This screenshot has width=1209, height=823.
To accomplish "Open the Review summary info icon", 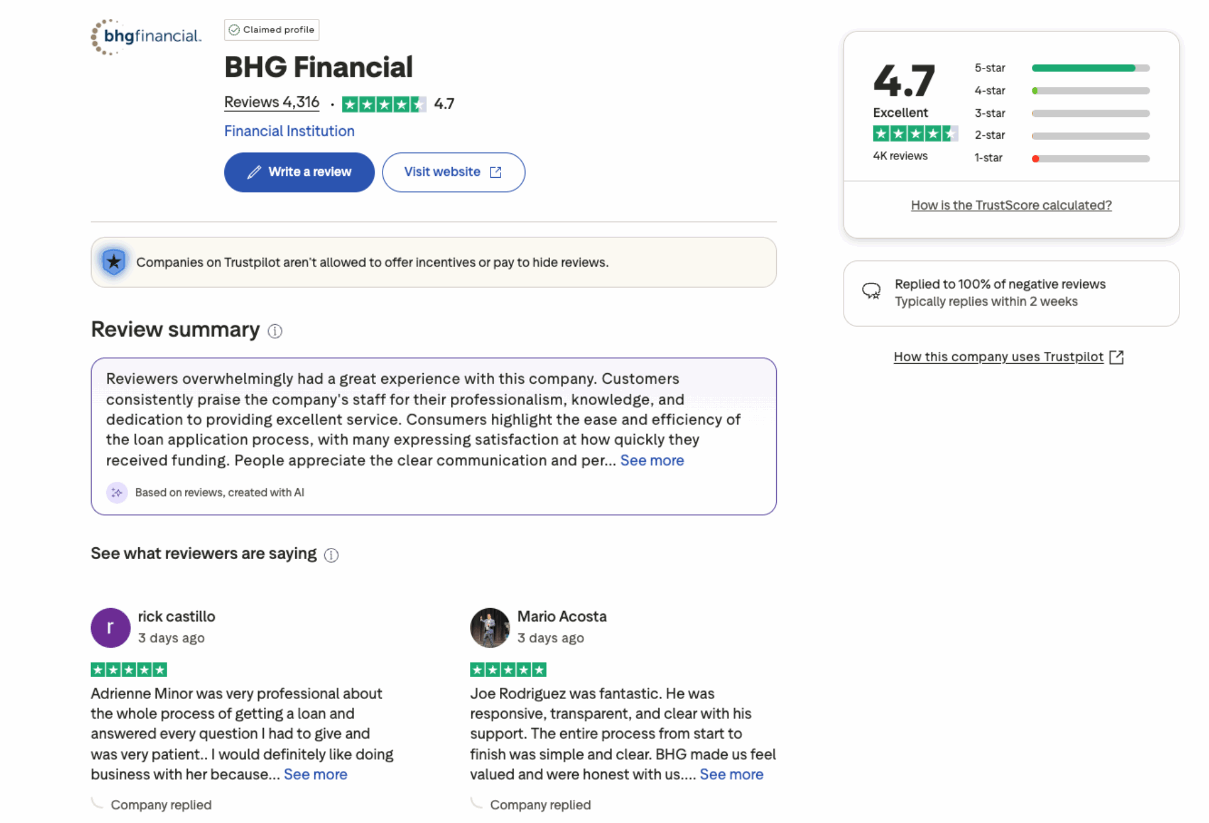I will [x=273, y=331].
